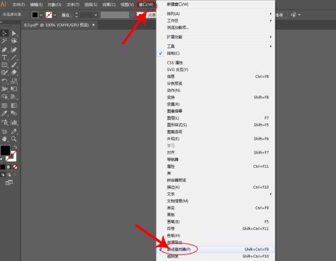The width and height of the screenshot is (336, 261).
Task: Click the control bar black fill swatch
Action: coord(35,15)
